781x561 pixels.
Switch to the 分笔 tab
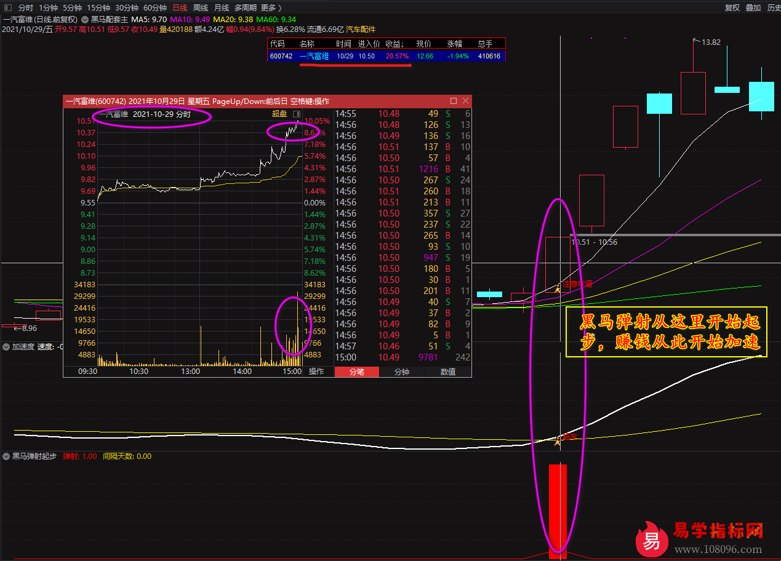pos(357,372)
